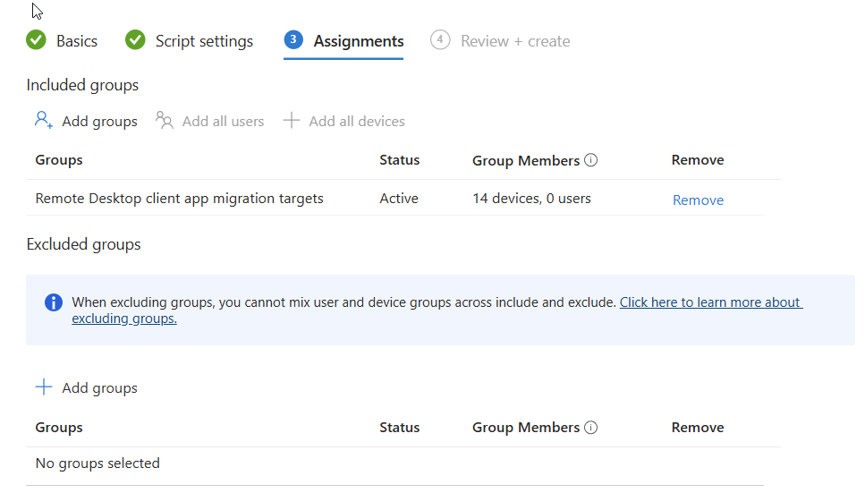Open the learn more about excluding groups link
The height and width of the screenshot is (493, 865).
coord(710,302)
